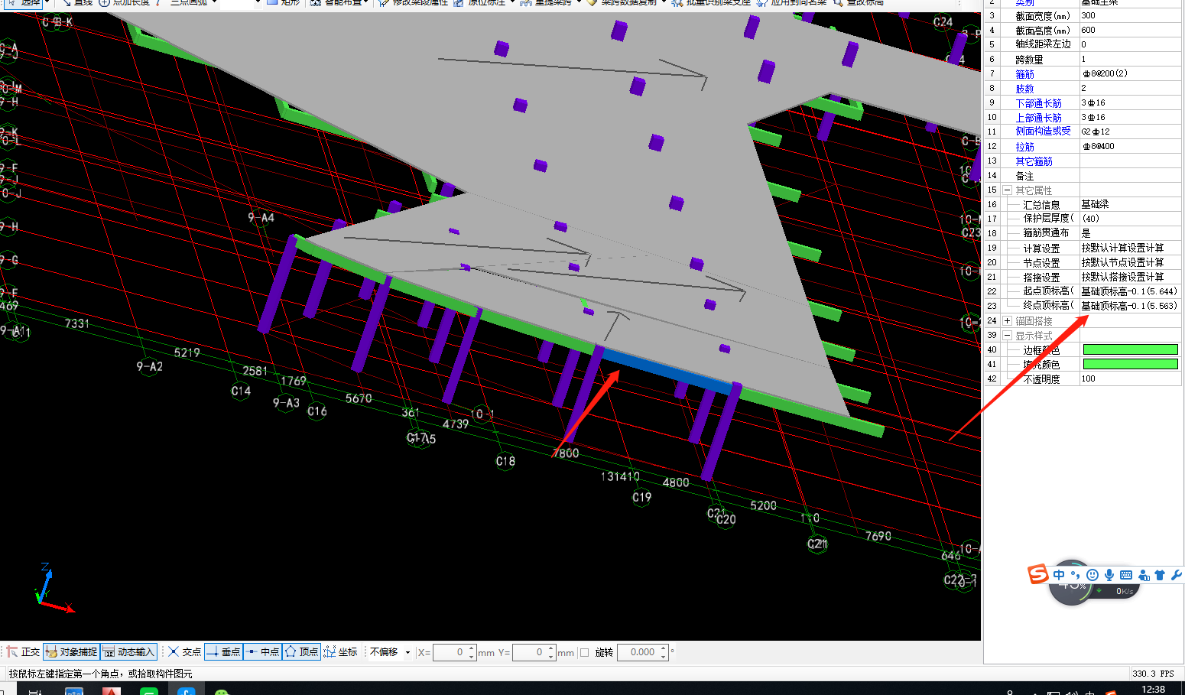Viewport: 1185px width, 695px height.
Task: Click the Y value stepper arrows
Action: (x=551, y=652)
